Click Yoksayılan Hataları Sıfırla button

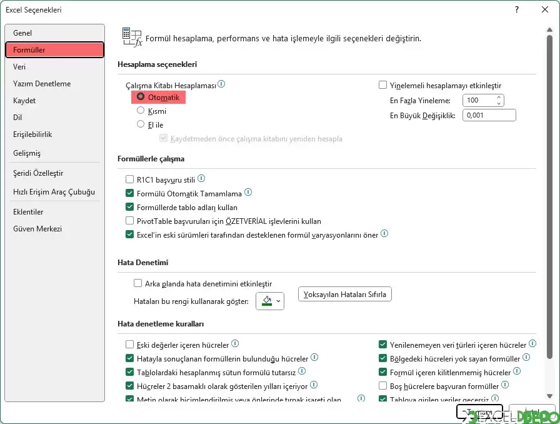[x=344, y=294]
